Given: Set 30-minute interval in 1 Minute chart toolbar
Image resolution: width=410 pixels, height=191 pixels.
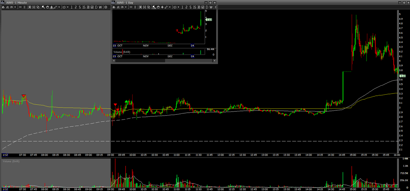Looking at the screenshot, I should tap(88, 7).
